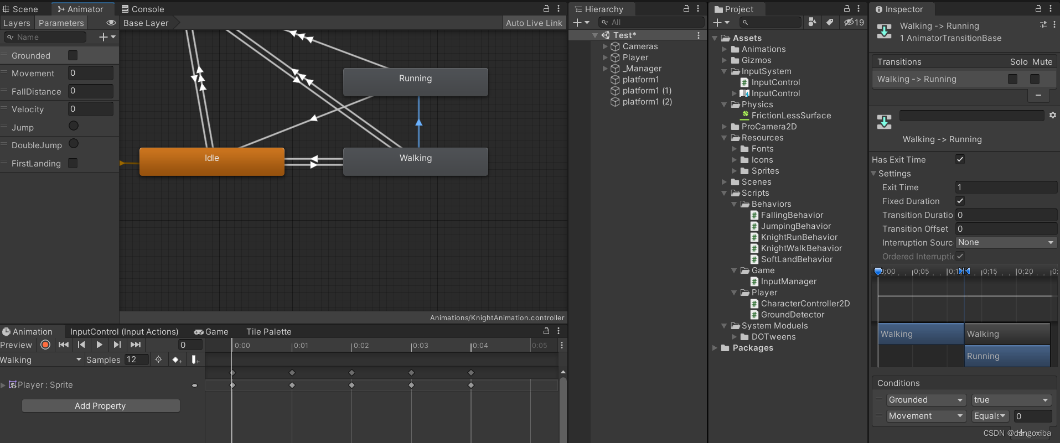The image size is (1060, 443).
Task: Open the Interruption Source dropdown
Action: coord(1006,242)
